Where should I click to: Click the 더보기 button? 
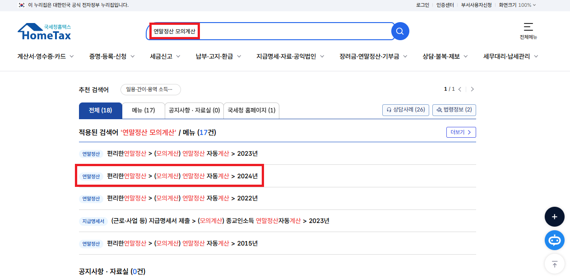coord(460,132)
